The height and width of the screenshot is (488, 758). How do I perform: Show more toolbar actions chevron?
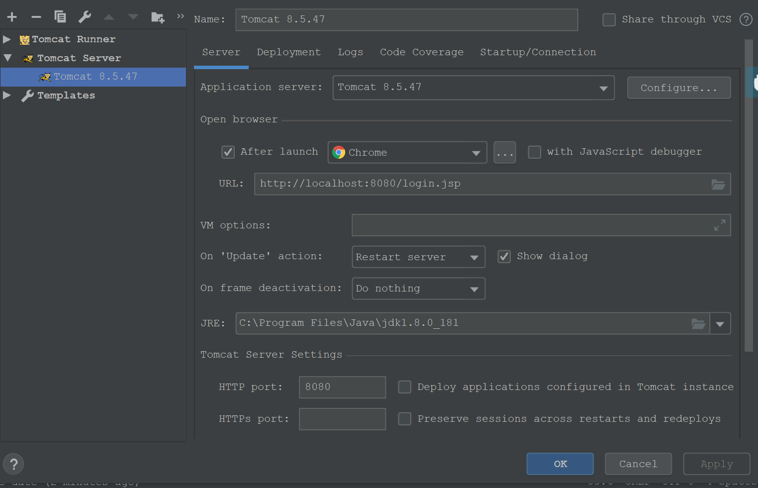(x=181, y=16)
